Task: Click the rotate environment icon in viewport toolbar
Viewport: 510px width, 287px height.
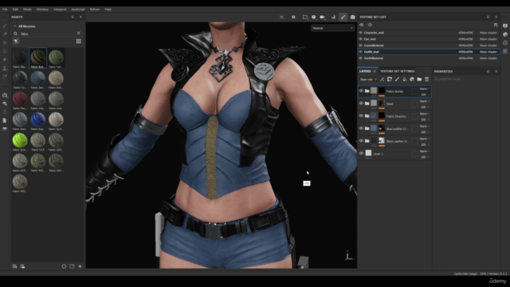Action: [x=333, y=17]
